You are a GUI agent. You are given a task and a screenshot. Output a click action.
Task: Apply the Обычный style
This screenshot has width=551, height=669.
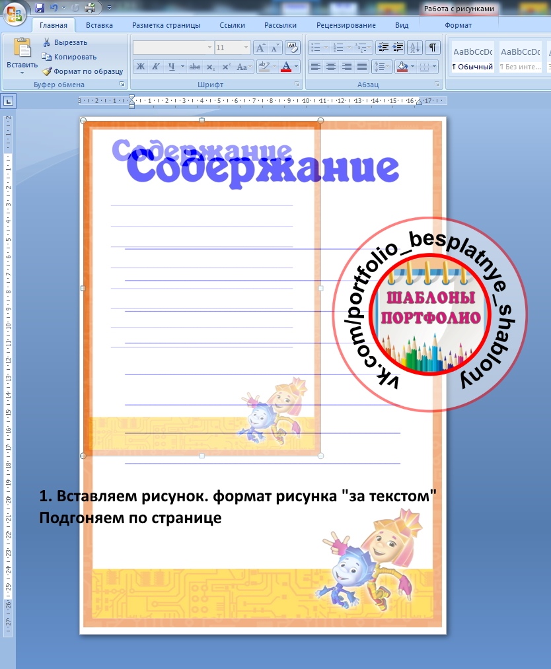472,57
